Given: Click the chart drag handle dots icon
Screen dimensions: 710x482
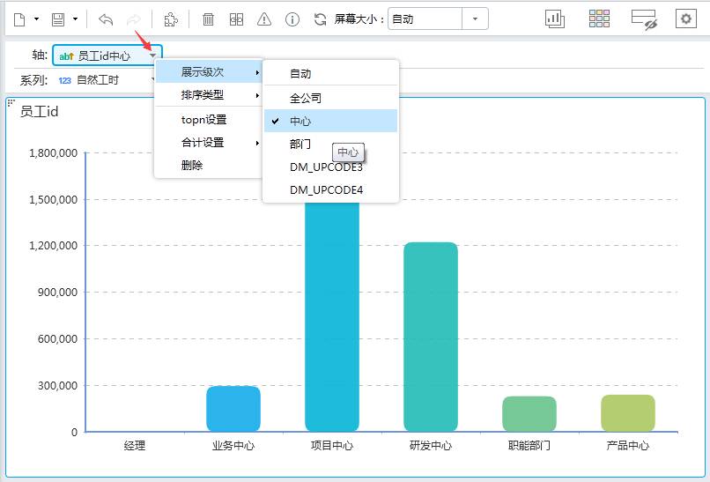Looking at the screenshot, I should (x=11, y=102).
